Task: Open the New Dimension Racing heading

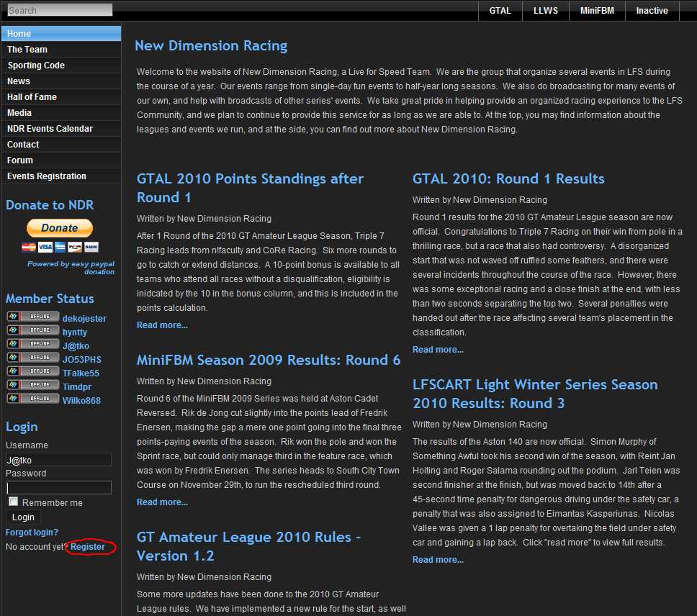Action: click(211, 46)
